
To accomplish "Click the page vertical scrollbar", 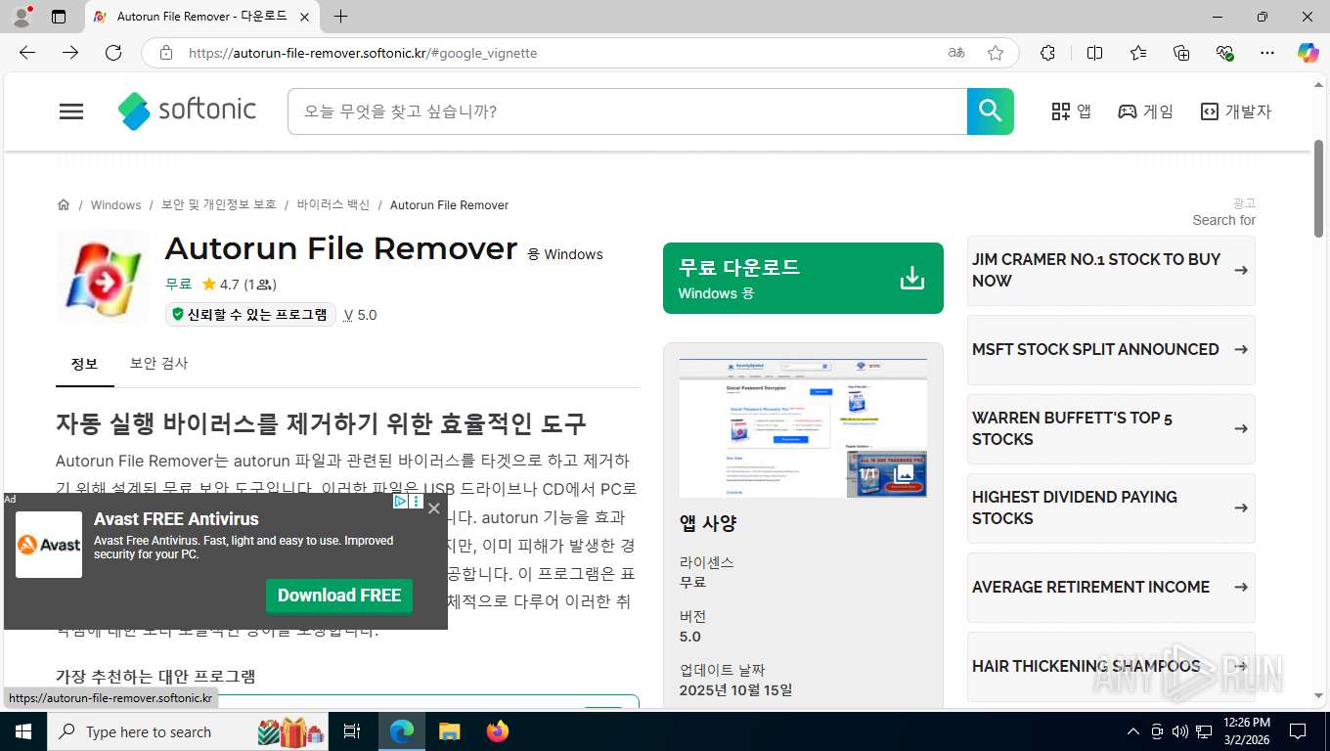I will (x=1319, y=190).
